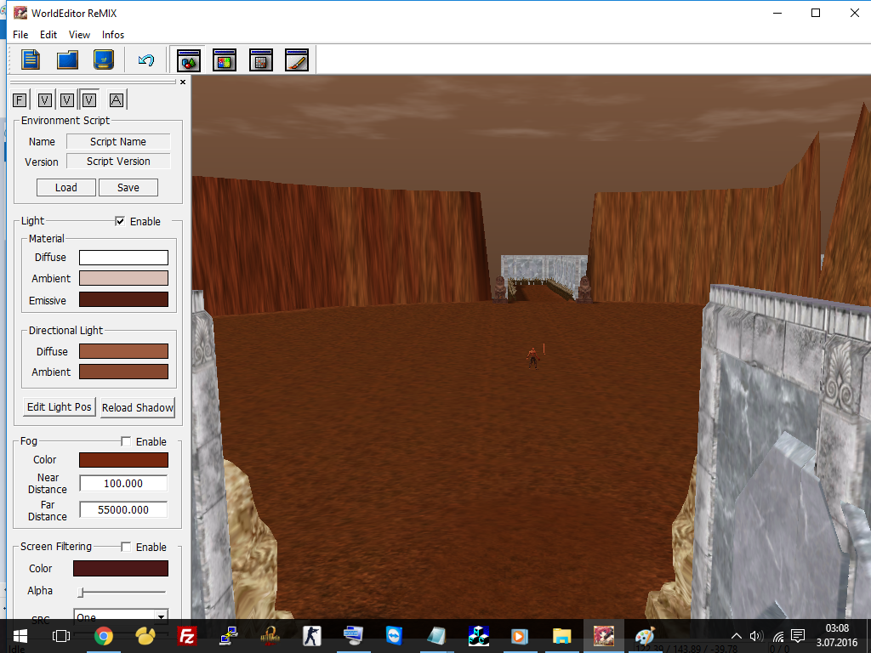Switch to the first V panel tab

(x=45, y=100)
